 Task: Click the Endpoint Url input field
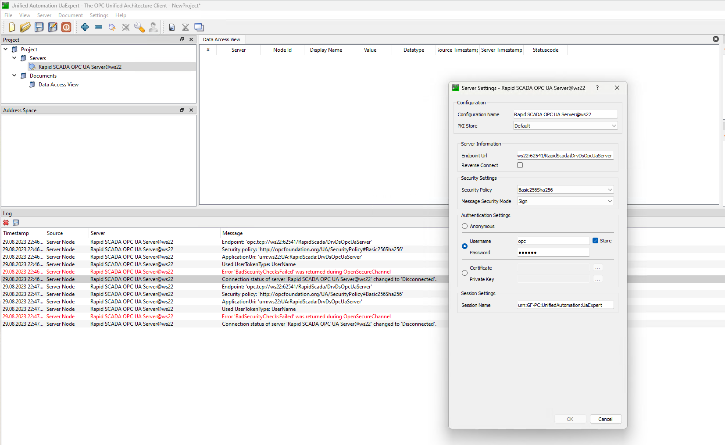point(565,156)
